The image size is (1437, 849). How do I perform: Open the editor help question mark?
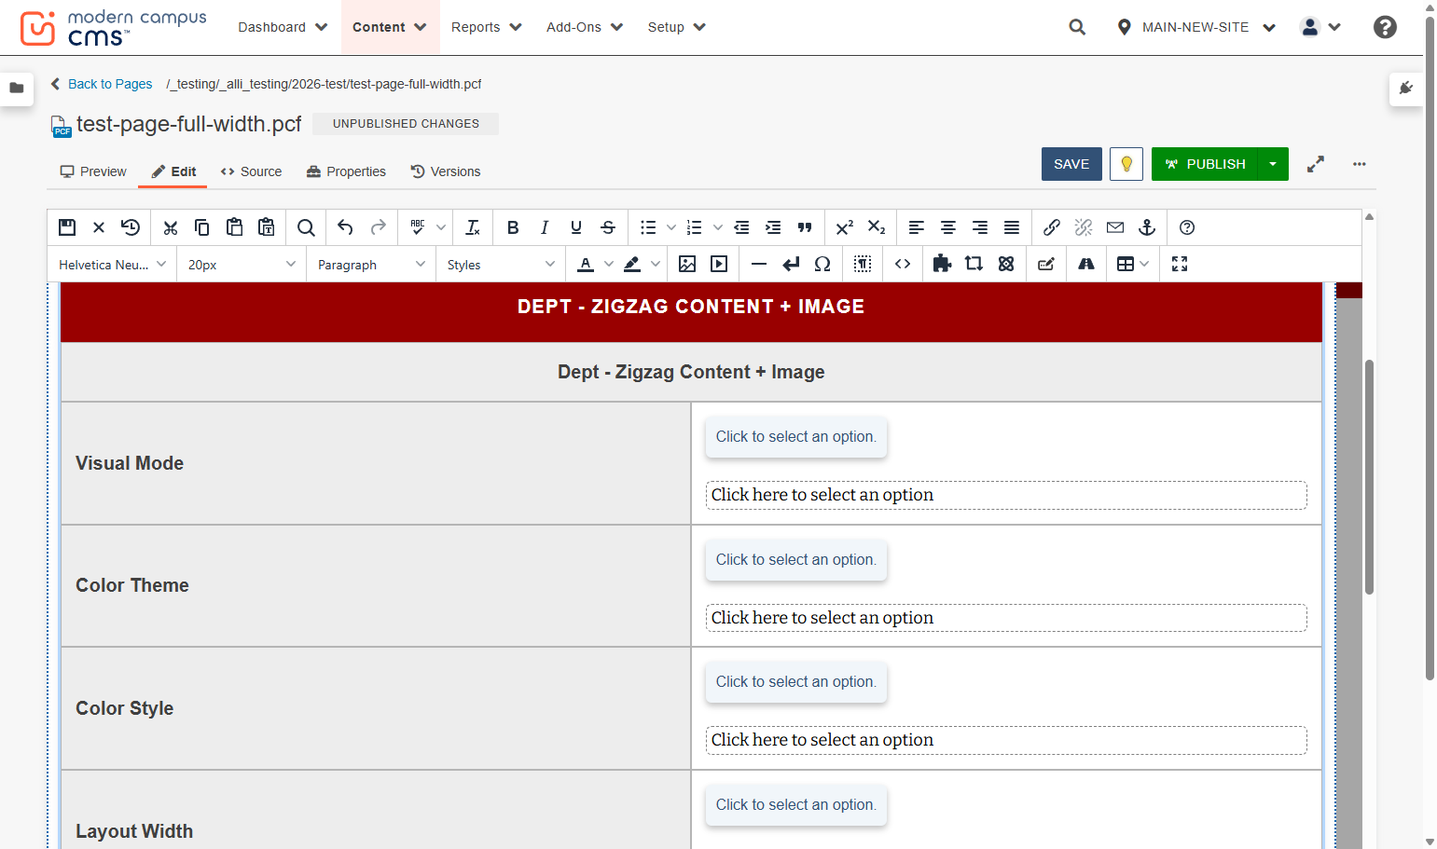point(1187,227)
